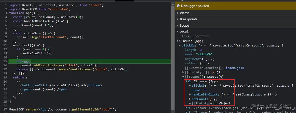This screenshot has height=113, width=296.
Task: Click line number 21 in the gutter
Action: tap(5, 85)
